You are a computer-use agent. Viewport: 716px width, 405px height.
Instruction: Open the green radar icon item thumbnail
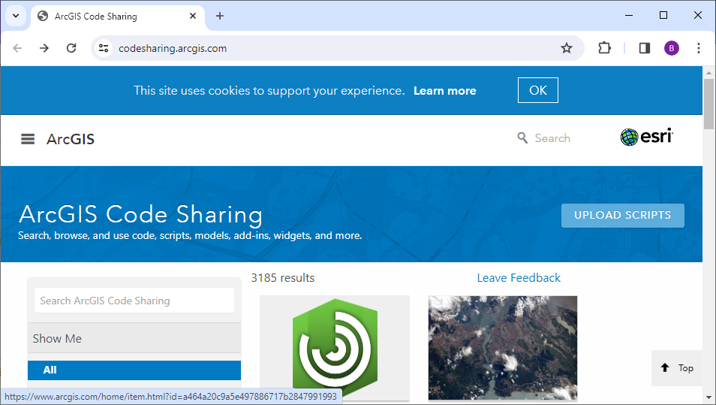pyautogui.click(x=335, y=349)
